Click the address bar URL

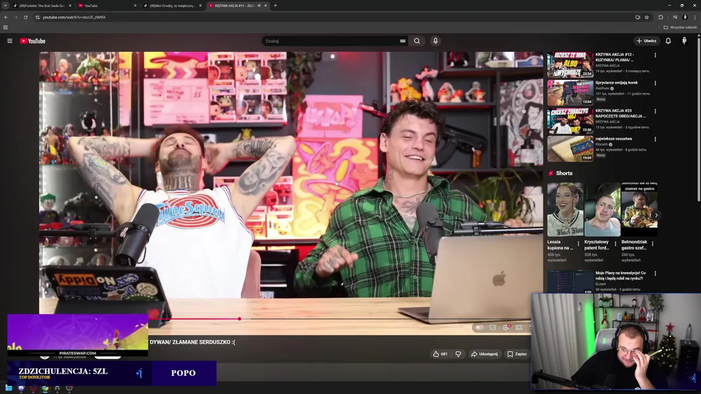(74, 17)
